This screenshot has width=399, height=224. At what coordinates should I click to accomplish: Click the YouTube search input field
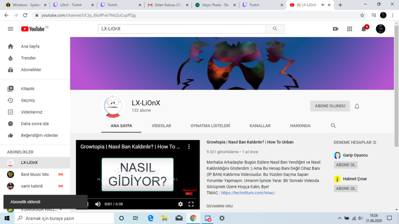[x=182, y=29]
